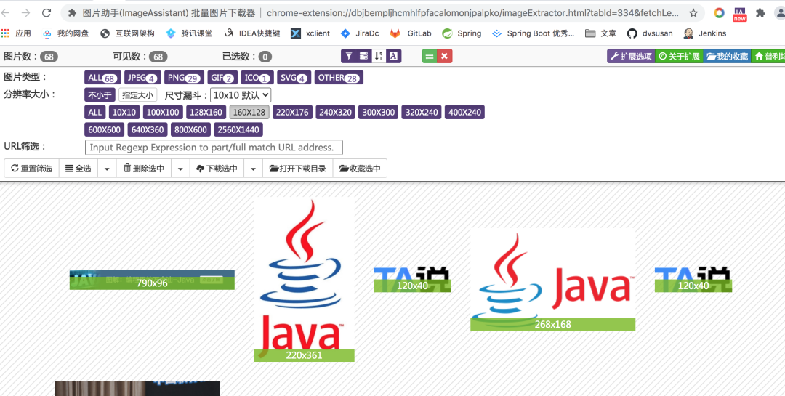Image resolution: width=785 pixels, height=396 pixels.
Task: Select the 不小于 resolution mode
Action: tap(100, 94)
